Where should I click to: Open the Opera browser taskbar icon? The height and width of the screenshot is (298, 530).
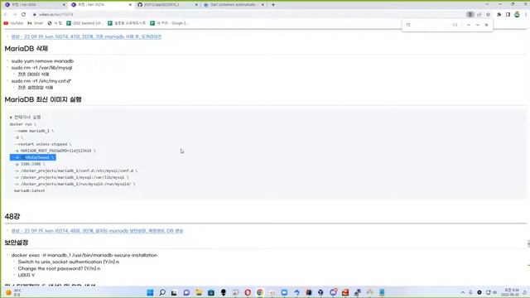click(248, 292)
